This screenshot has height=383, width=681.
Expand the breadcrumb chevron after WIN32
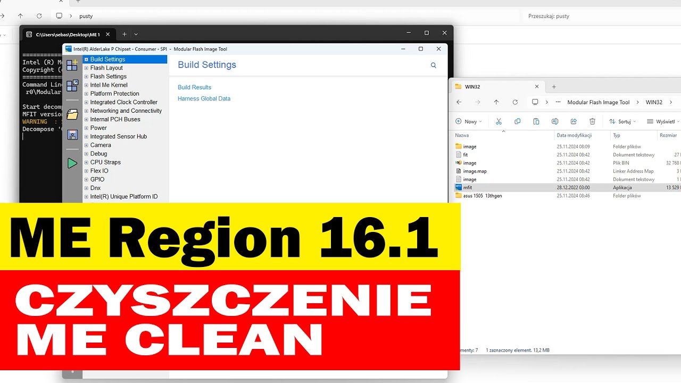coord(671,102)
